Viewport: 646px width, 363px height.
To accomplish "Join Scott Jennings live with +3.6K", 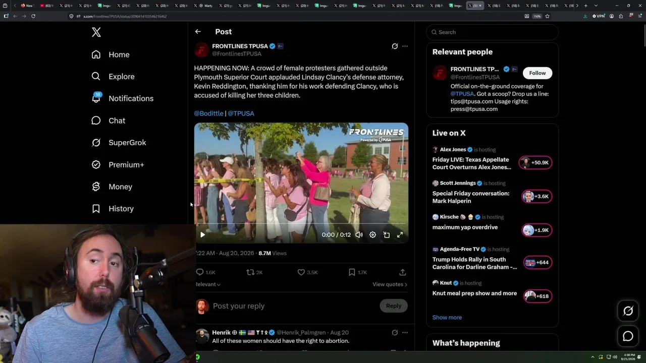I will coord(537,197).
